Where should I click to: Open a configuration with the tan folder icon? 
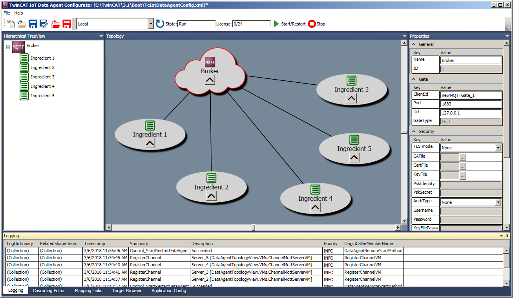coord(22,24)
